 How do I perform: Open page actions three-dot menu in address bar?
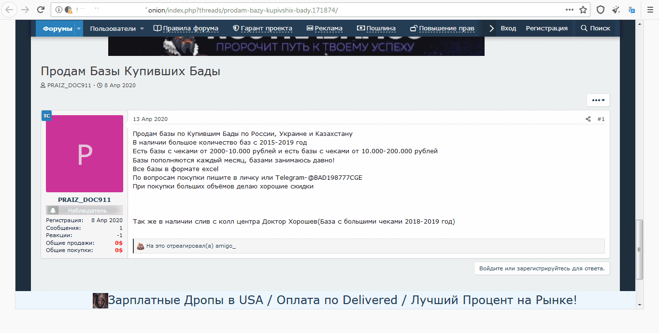pyautogui.click(x=570, y=10)
